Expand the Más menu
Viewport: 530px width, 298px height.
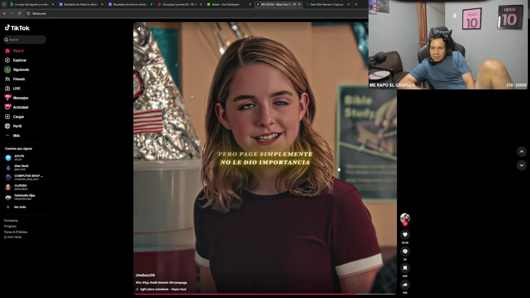point(17,136)
